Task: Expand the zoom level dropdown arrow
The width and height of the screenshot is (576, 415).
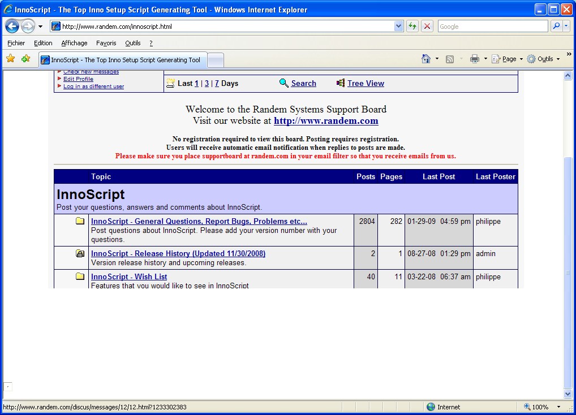Action: coord(558,407)
